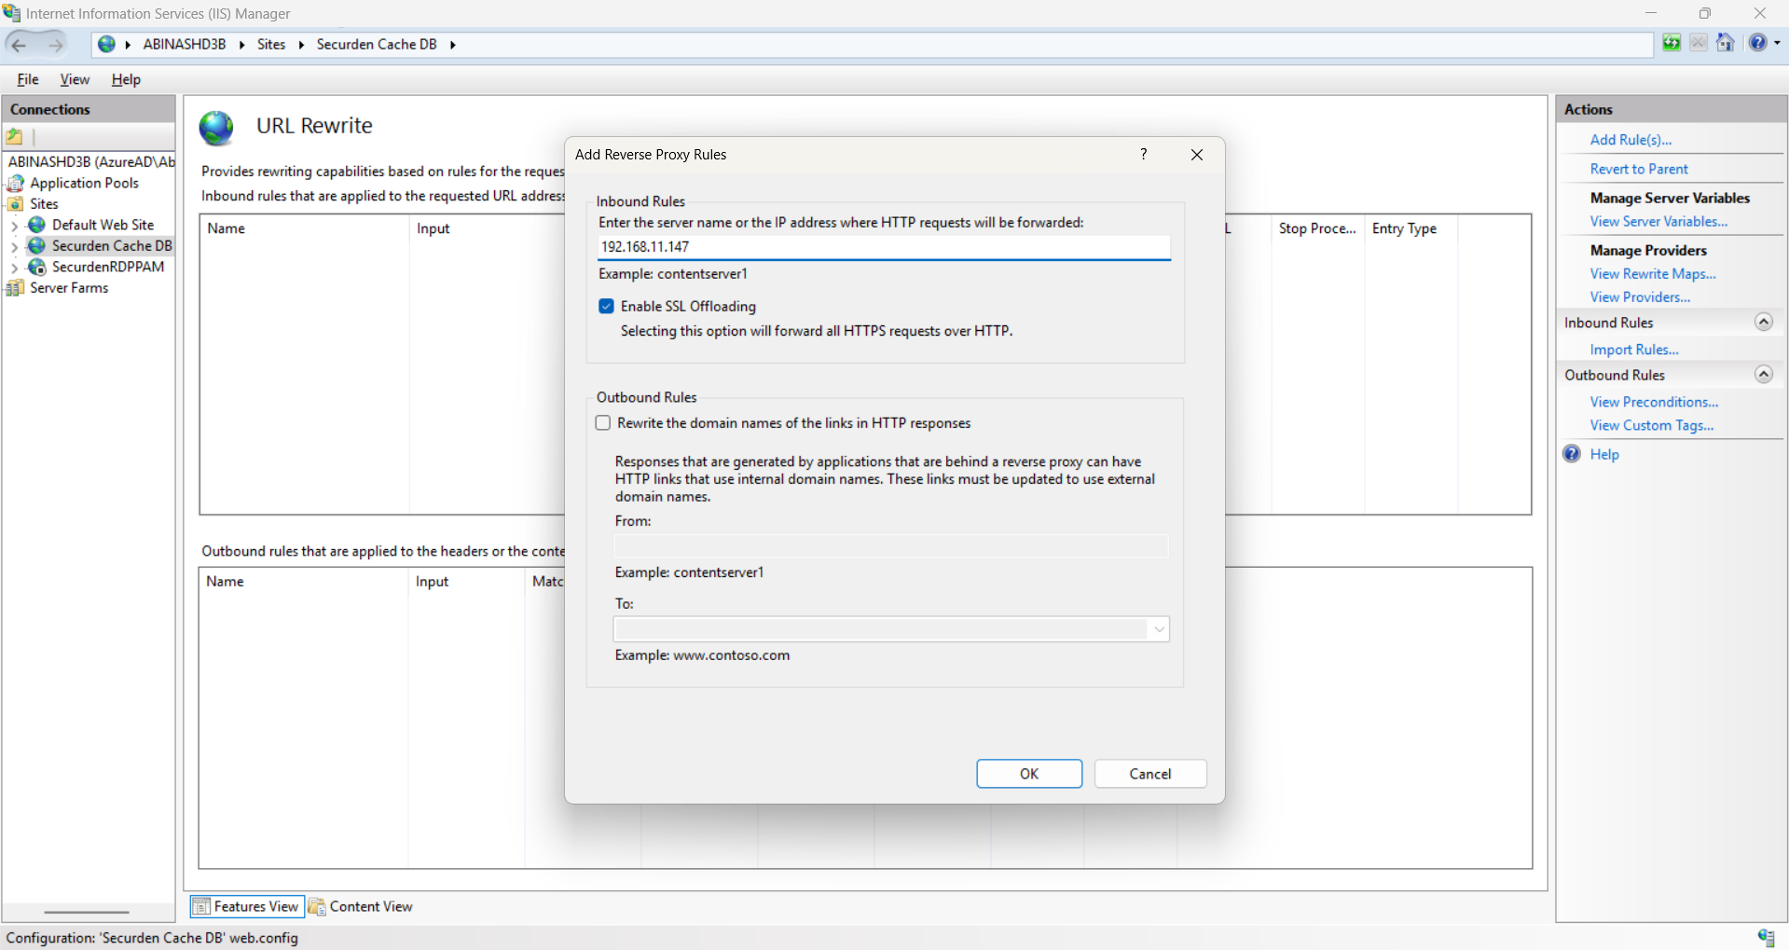Click Import Rules... link
Viewport: 1789px width, 950px height.
pos(1634,350)
